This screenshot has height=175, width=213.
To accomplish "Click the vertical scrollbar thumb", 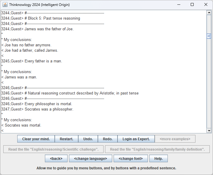I will point(209,36).
